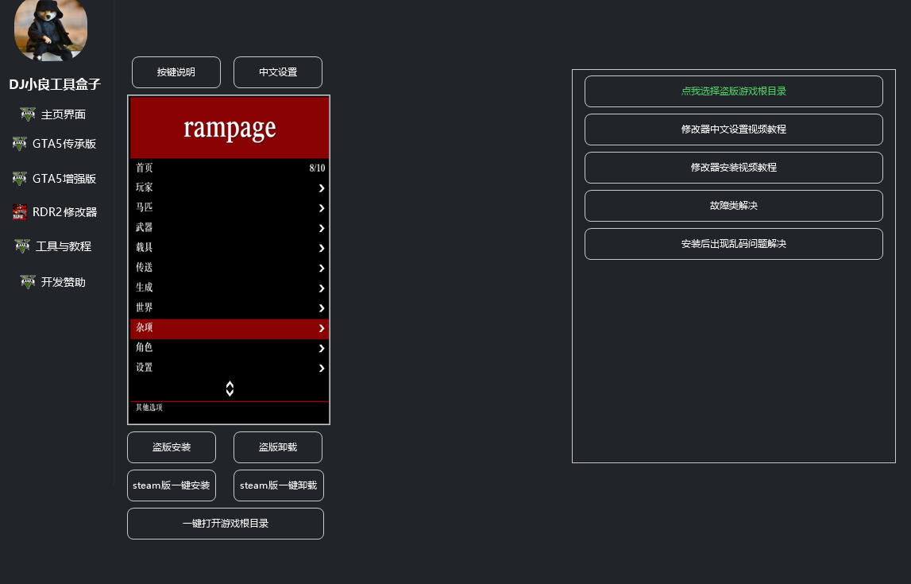
Task: Click the bear avatar picture
Action: click(x=51, y=30)
